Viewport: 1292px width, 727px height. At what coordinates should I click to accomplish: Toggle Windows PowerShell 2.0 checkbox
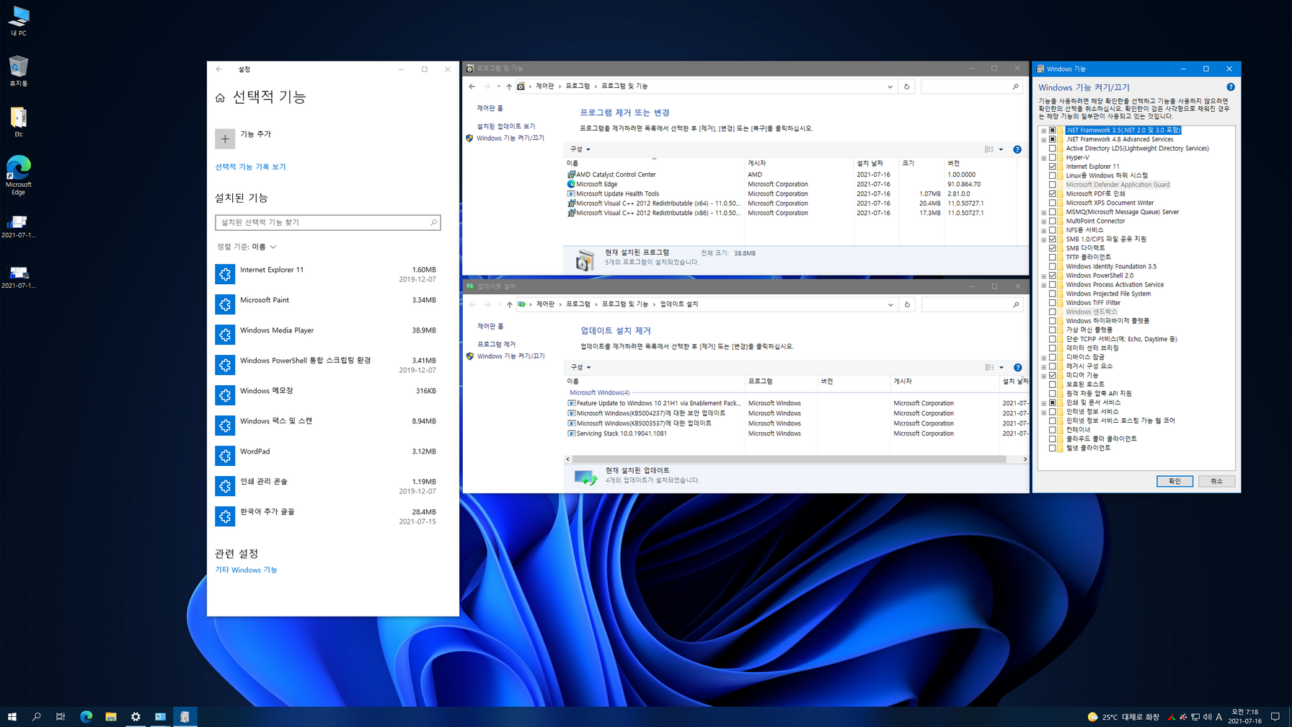(1053, 276)
